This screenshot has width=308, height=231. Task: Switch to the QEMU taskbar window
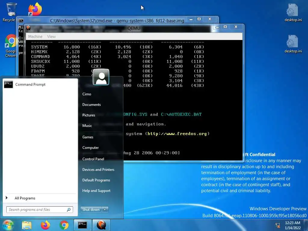pos(101,225)
